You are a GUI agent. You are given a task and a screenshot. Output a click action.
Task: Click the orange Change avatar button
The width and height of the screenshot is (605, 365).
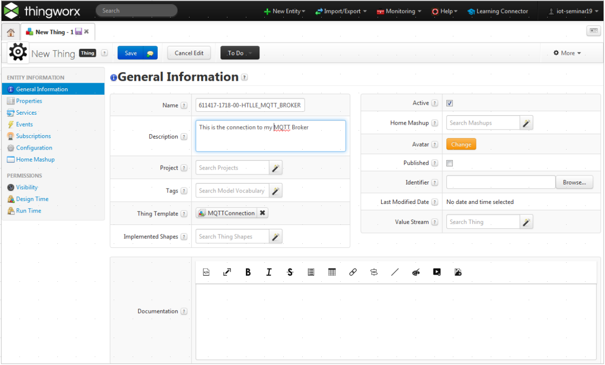tap(461, 144)
